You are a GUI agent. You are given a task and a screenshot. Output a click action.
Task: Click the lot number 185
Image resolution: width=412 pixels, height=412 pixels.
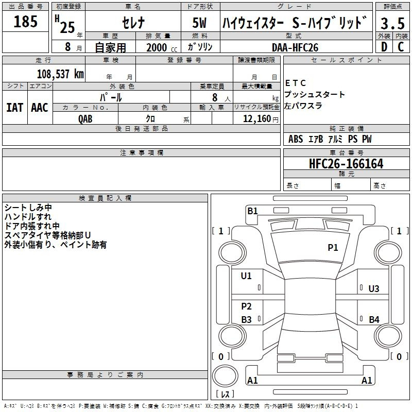[25, 21]
